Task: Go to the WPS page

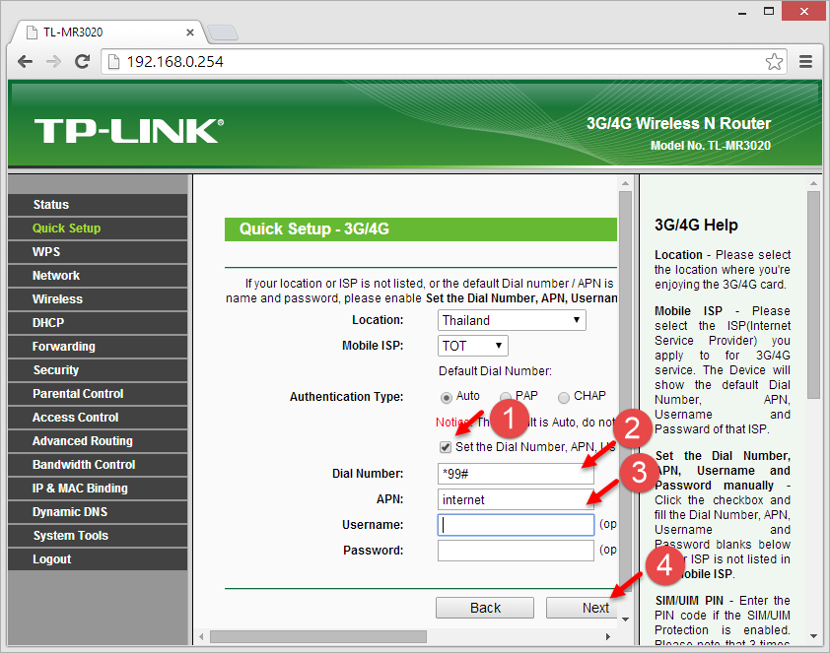Action: [x=98, y=252]
